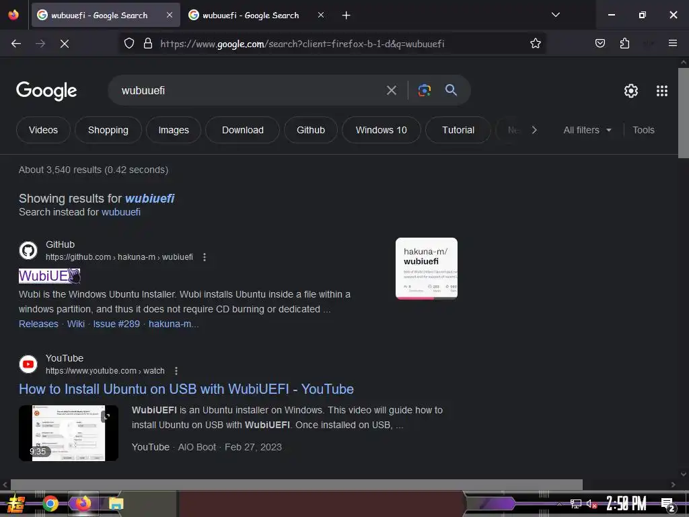Screen dimensions: 689x517
Task: Open the notifications action center
Action: [x=668, y=504]
